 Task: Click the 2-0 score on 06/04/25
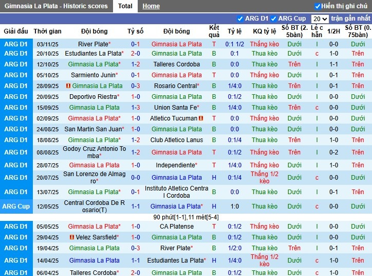pyautogui.click(x=136, y=273)
